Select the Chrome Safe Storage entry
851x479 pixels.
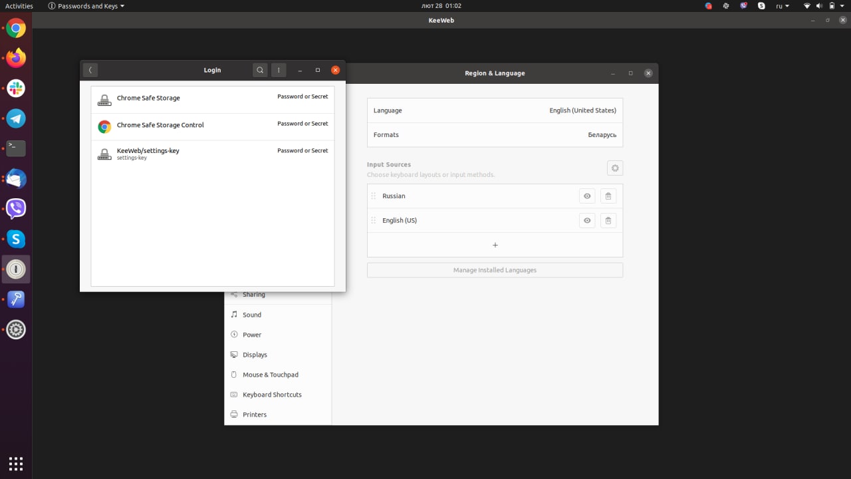[x=213, y=100]
